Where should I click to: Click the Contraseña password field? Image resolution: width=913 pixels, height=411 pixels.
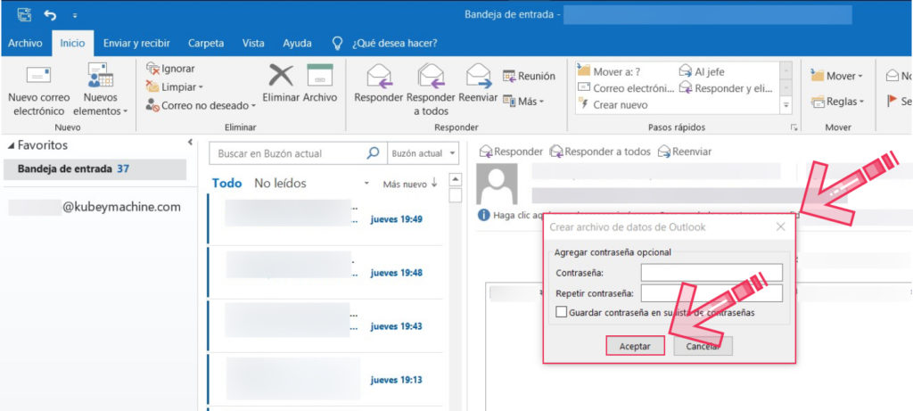711,273
